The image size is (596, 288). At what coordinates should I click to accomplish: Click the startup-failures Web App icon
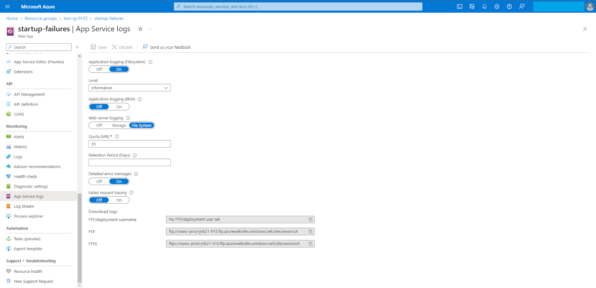[10, 32]
